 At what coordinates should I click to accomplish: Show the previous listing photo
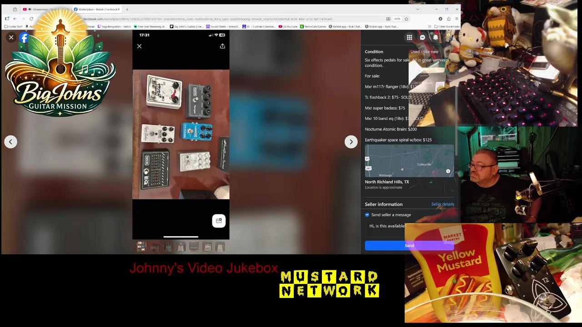point(10,142)
